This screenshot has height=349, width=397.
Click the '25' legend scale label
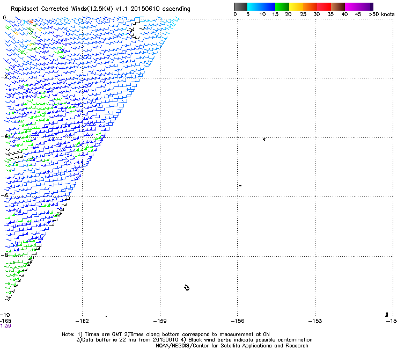click(x=303, y=14)
